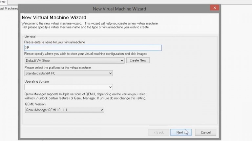Click the Next button

pyautogui.click(x=181, y=133)
